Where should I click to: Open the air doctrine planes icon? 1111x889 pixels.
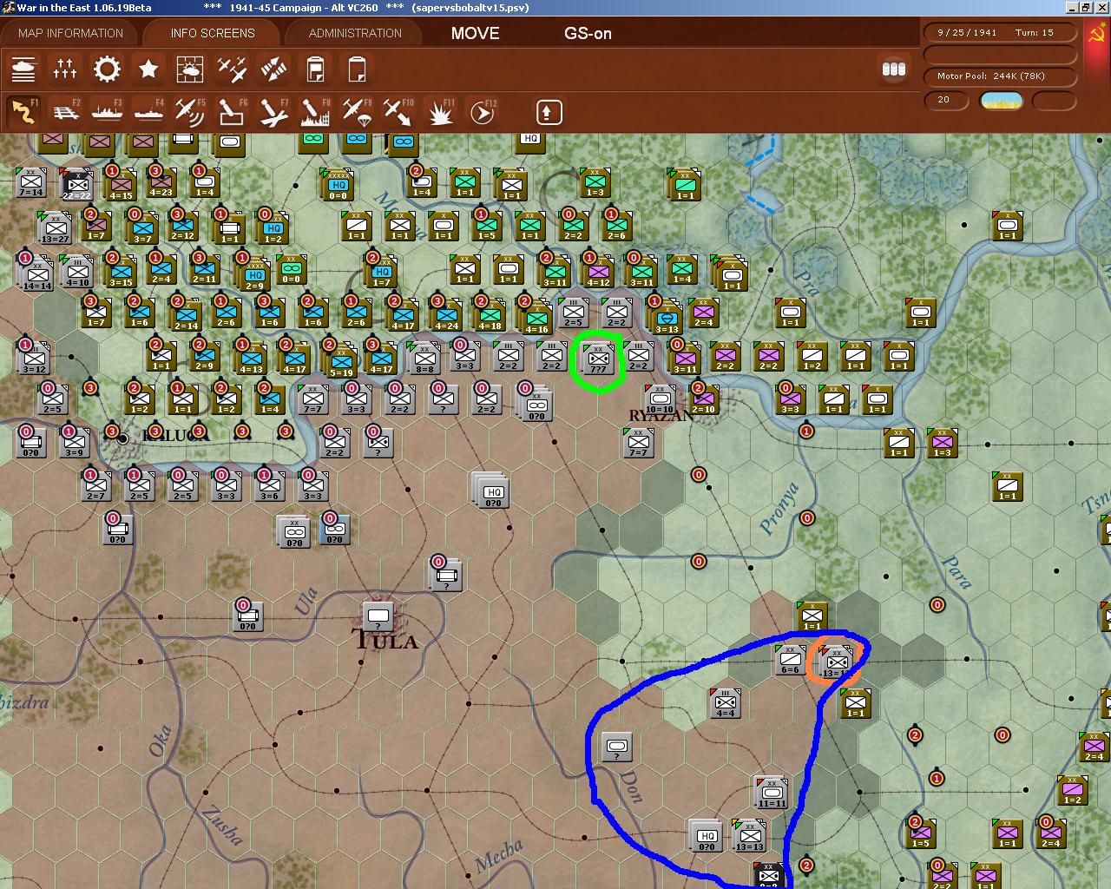click(232, 69)
